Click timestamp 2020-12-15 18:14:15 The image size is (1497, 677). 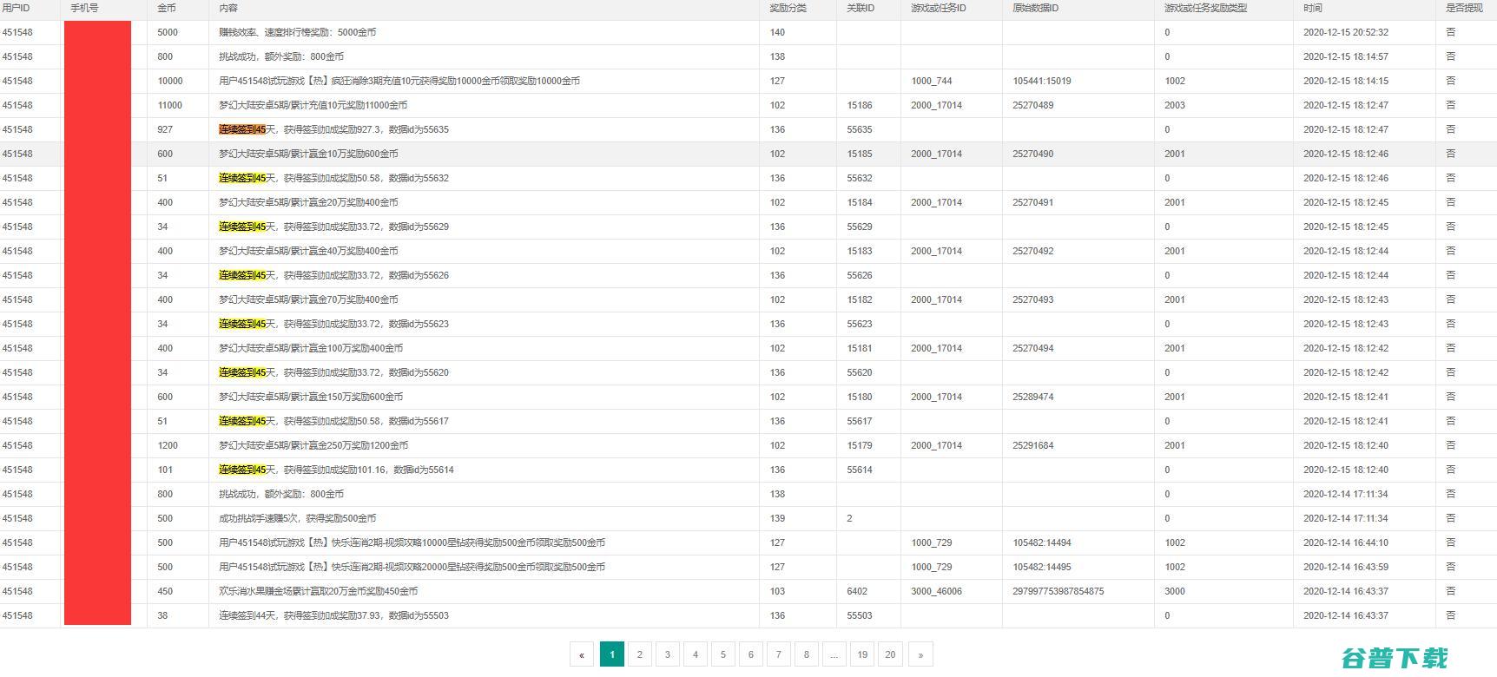[1346, 81]
